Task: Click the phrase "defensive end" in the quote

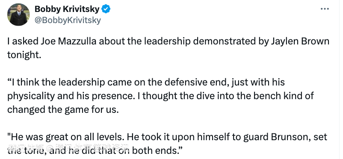Action: tap(192, 82)
